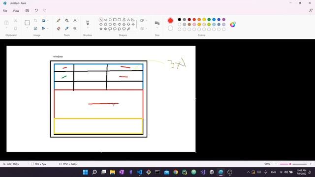Select the Oval shape
The image size is (315, 177).
click(110, 20)
